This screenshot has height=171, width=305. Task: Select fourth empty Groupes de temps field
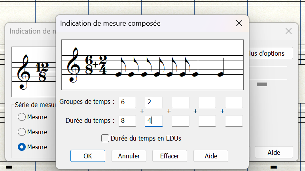(x=207, y=102)
